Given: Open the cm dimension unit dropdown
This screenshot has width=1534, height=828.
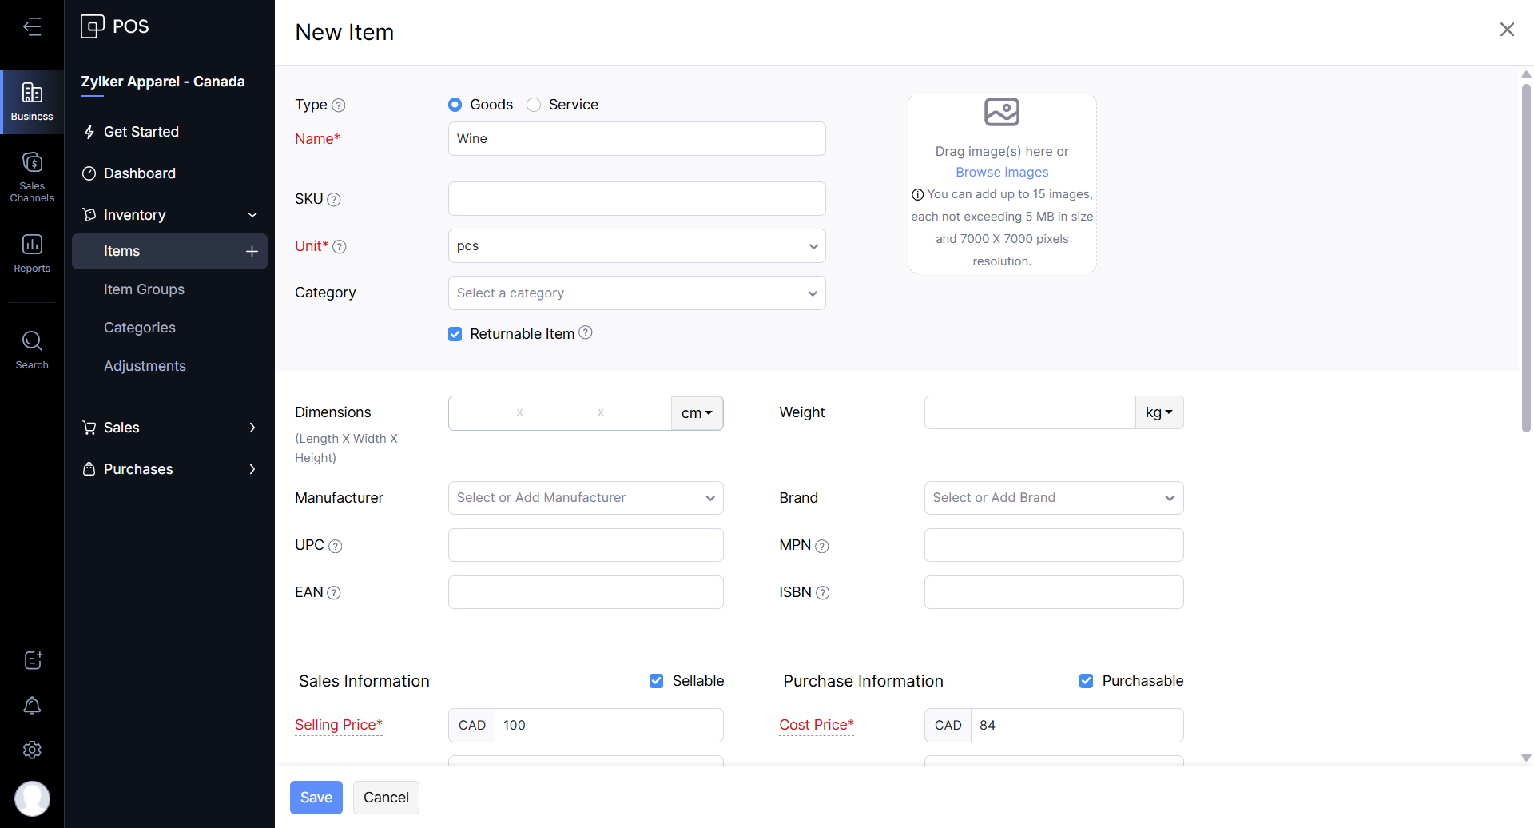Looking at the screenshot, I should (x=697, y=413).
